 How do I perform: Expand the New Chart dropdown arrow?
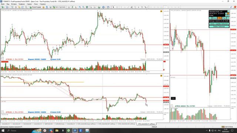pos(4,7)
